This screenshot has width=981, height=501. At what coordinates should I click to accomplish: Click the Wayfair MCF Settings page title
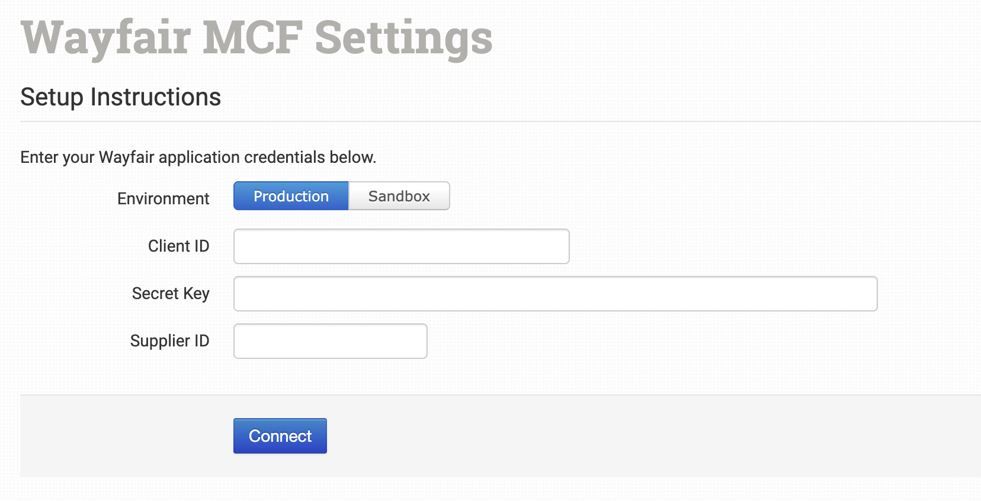[x=257, y=38]
